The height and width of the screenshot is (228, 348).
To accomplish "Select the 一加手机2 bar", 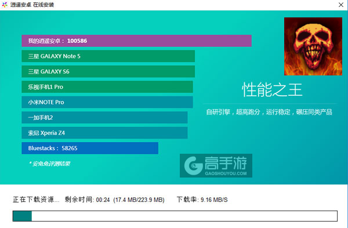I will pyautogui.click(x=104, y=117).
